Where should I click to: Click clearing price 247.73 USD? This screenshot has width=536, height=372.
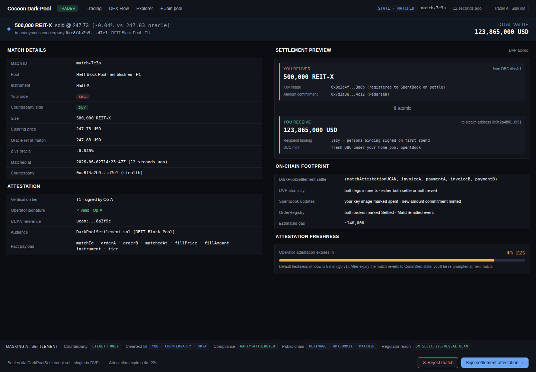[89, 129]
